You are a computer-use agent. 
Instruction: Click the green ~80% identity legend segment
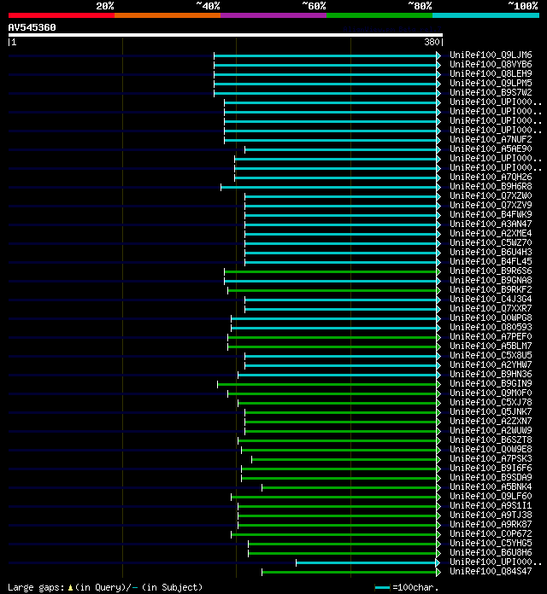(379, 15)
